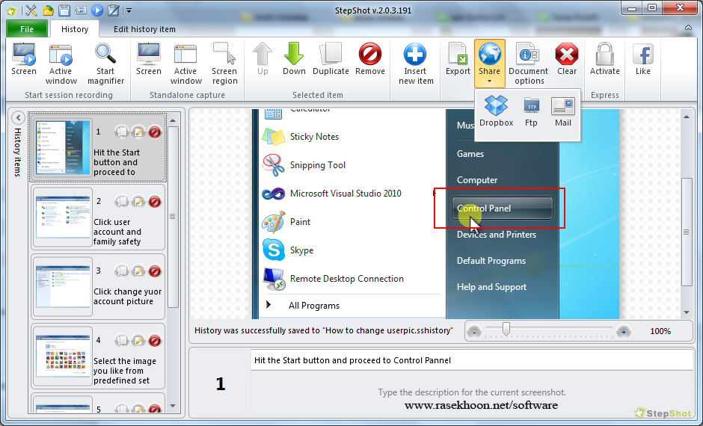Image resolution: width=703 pixels, height=426 pixels.
Task: Minimize the ribbon with the top-right chevron
Action: [688, 28]
